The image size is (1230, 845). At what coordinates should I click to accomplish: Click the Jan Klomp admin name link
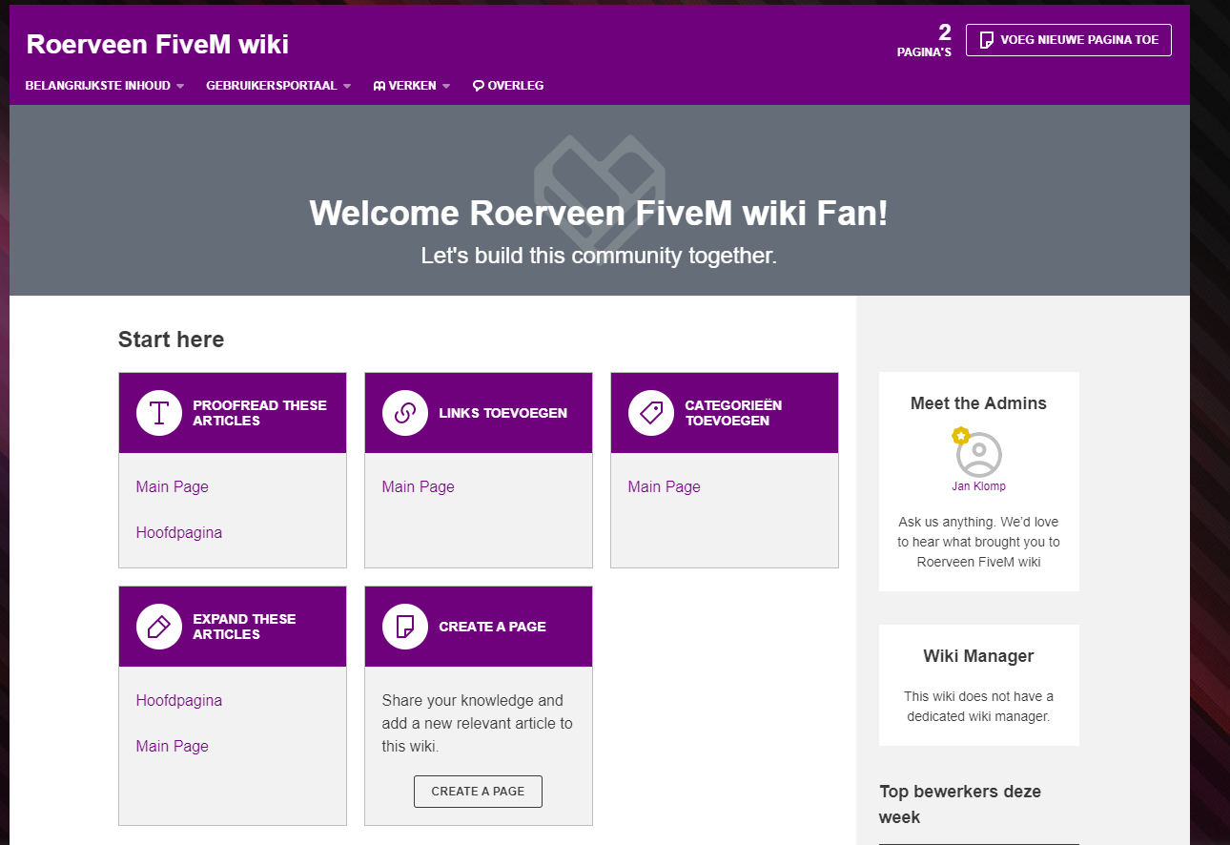point(978,486)
